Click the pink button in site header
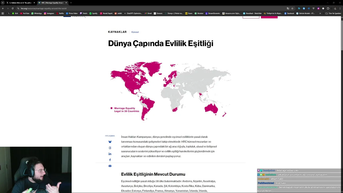This screenshot has height=193, width=343. point(269,17)
